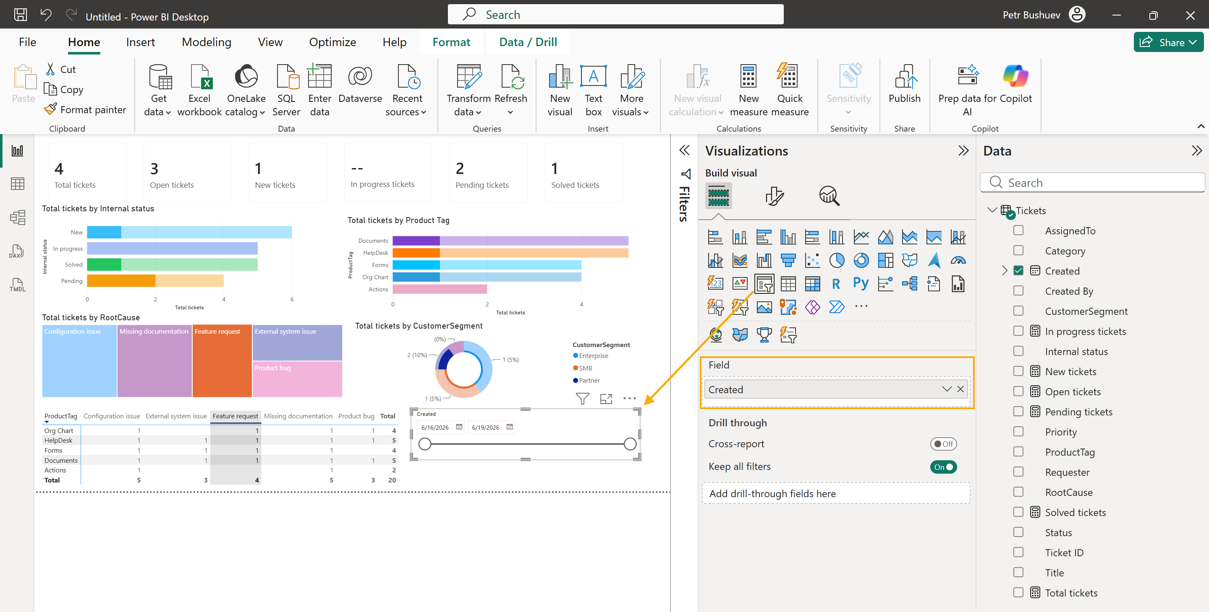Click the filter icon above the Created slicer
This screenshot has width=1209, height=612.
tap(582, 399)
